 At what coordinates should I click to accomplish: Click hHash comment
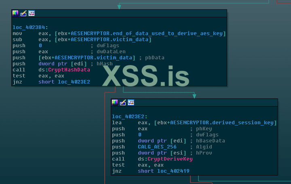pyautogui.click(x=105, y=64)
